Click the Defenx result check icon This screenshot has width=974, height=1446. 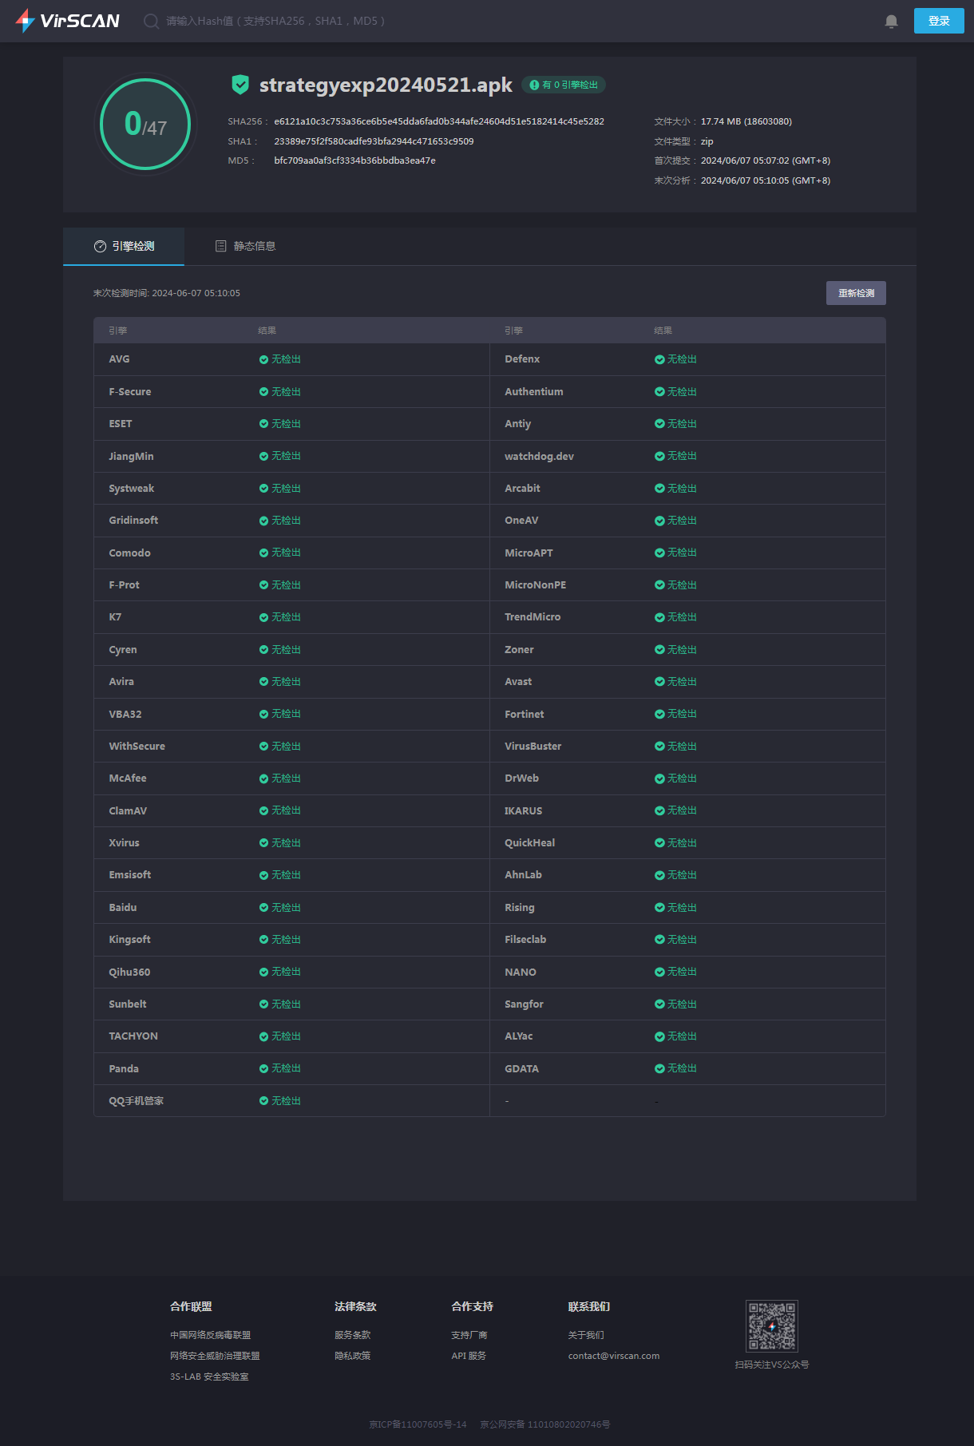pos(659,359)
